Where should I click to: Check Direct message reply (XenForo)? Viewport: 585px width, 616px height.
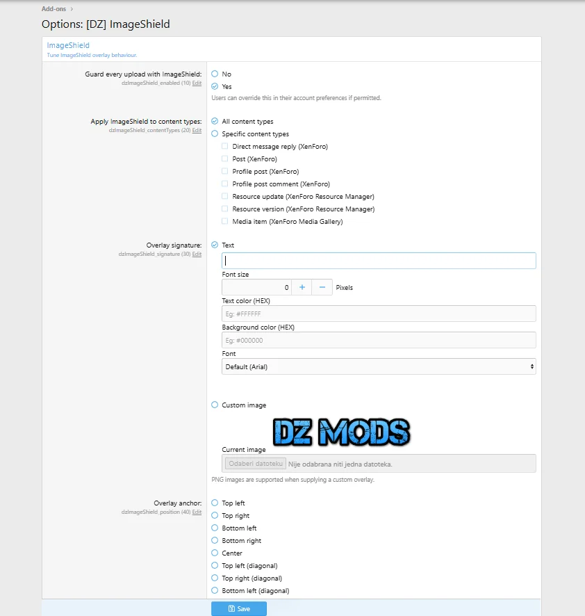tap(225, 147)
